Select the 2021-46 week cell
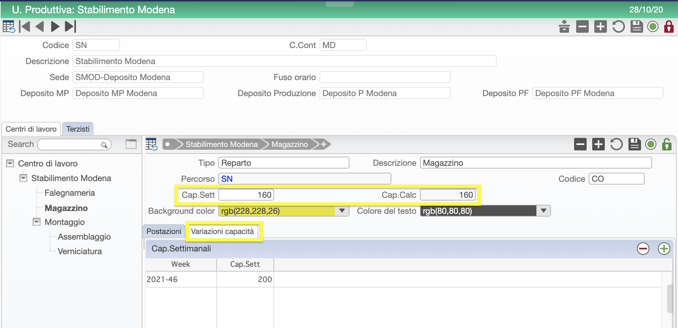 click(181, 279)
